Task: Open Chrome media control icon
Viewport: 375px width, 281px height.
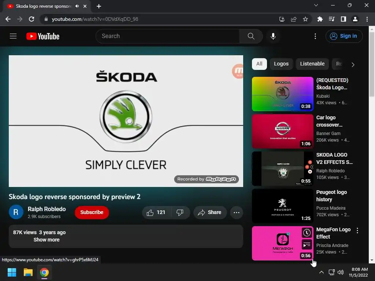Action: click(331, 19)
